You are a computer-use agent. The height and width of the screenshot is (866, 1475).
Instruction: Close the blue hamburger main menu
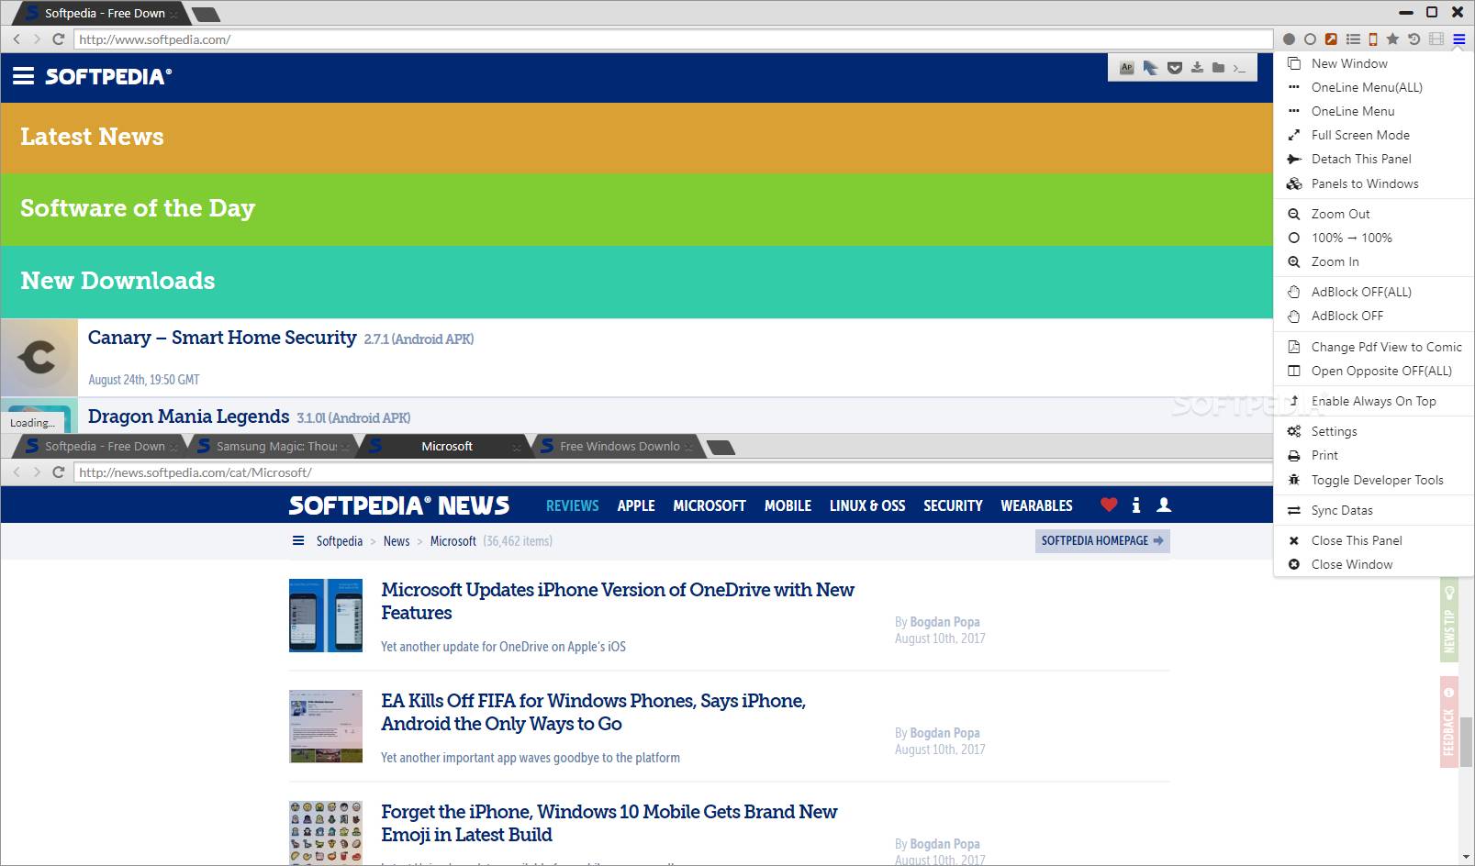pyautogui.click(x=1459, y=39)
